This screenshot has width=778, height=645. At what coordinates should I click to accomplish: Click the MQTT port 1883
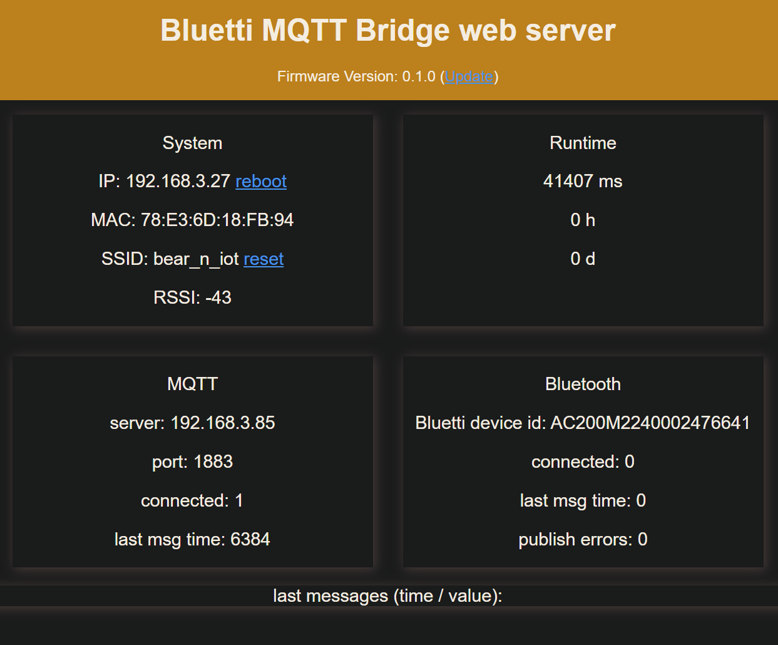[x=192, y=462]
